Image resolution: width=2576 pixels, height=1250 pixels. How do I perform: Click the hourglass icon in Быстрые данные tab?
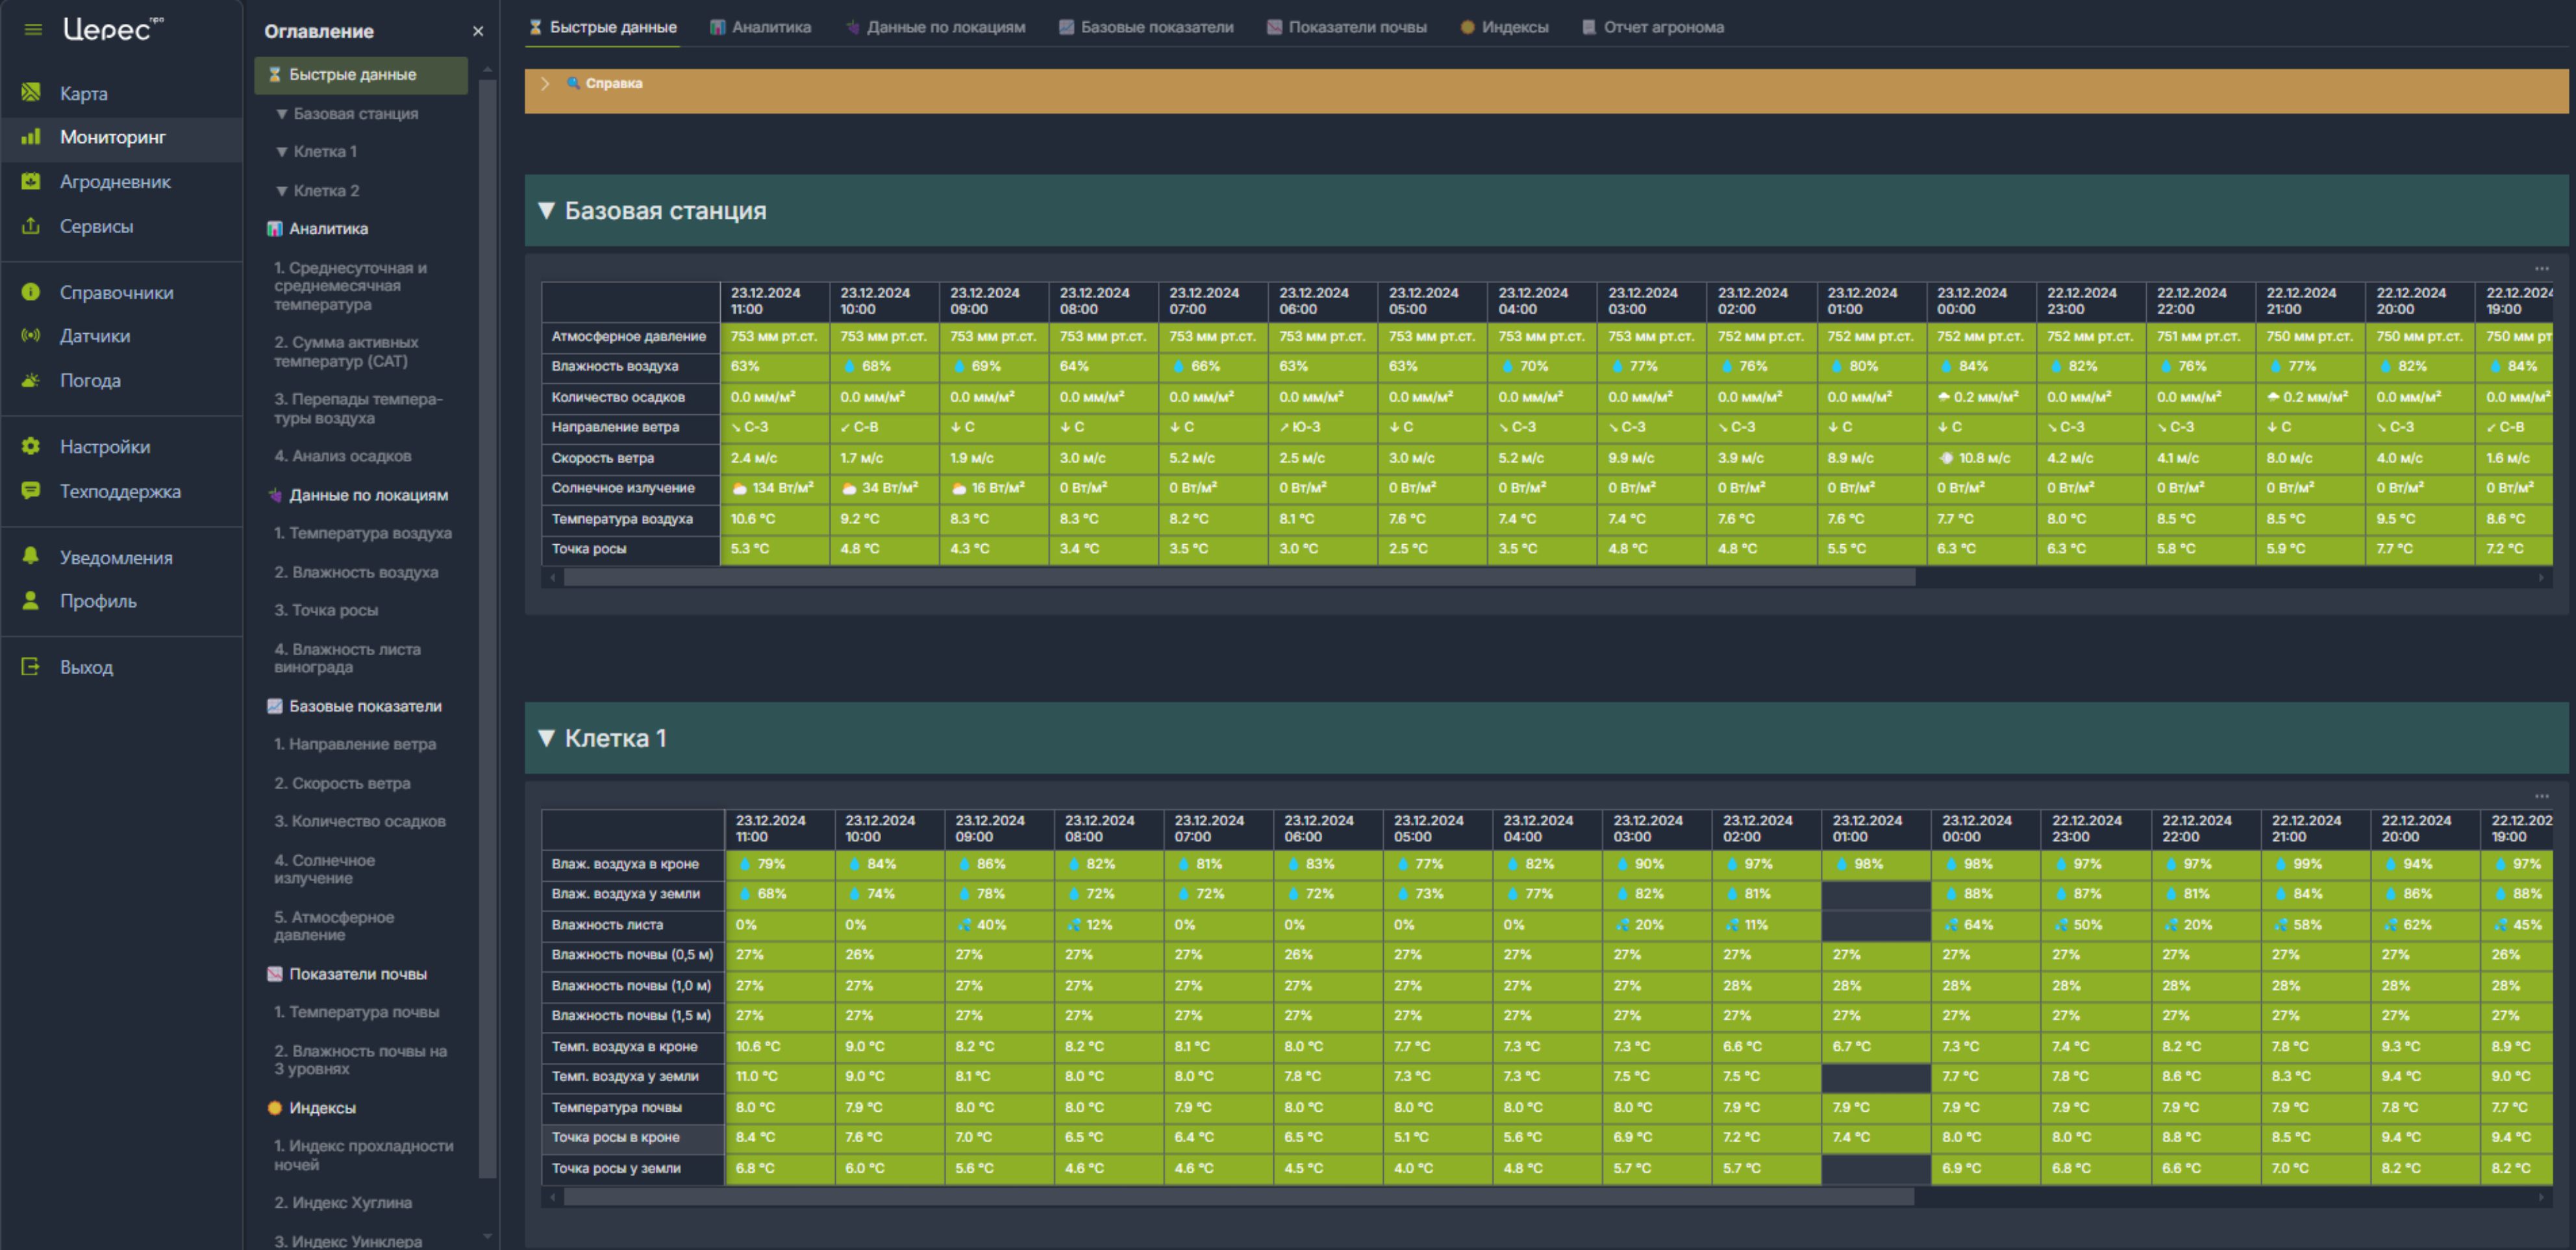(x=535, y=27)
